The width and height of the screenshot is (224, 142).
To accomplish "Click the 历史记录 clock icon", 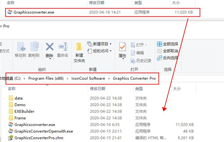I will [x=133, y=61].
